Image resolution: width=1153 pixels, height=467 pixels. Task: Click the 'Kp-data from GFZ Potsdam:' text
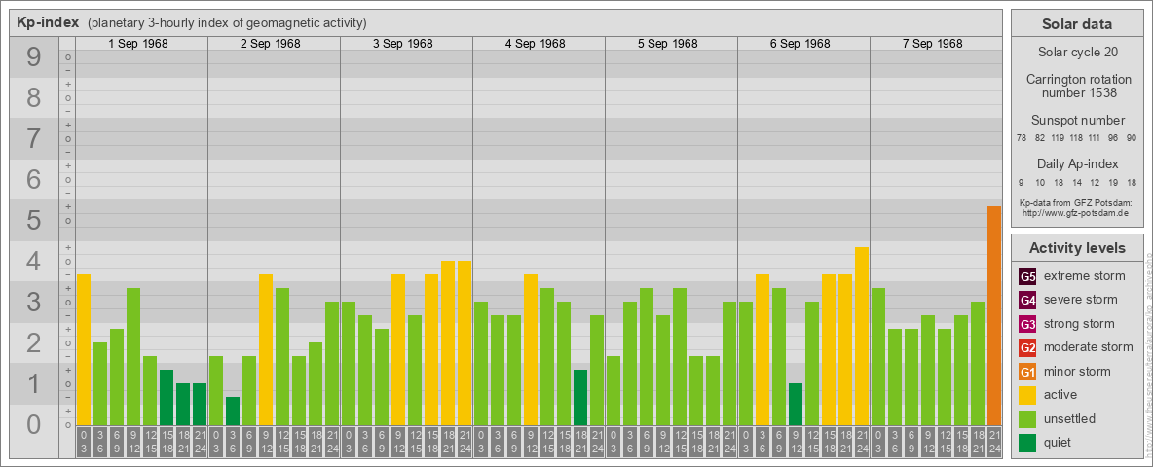coord(1074,202)
